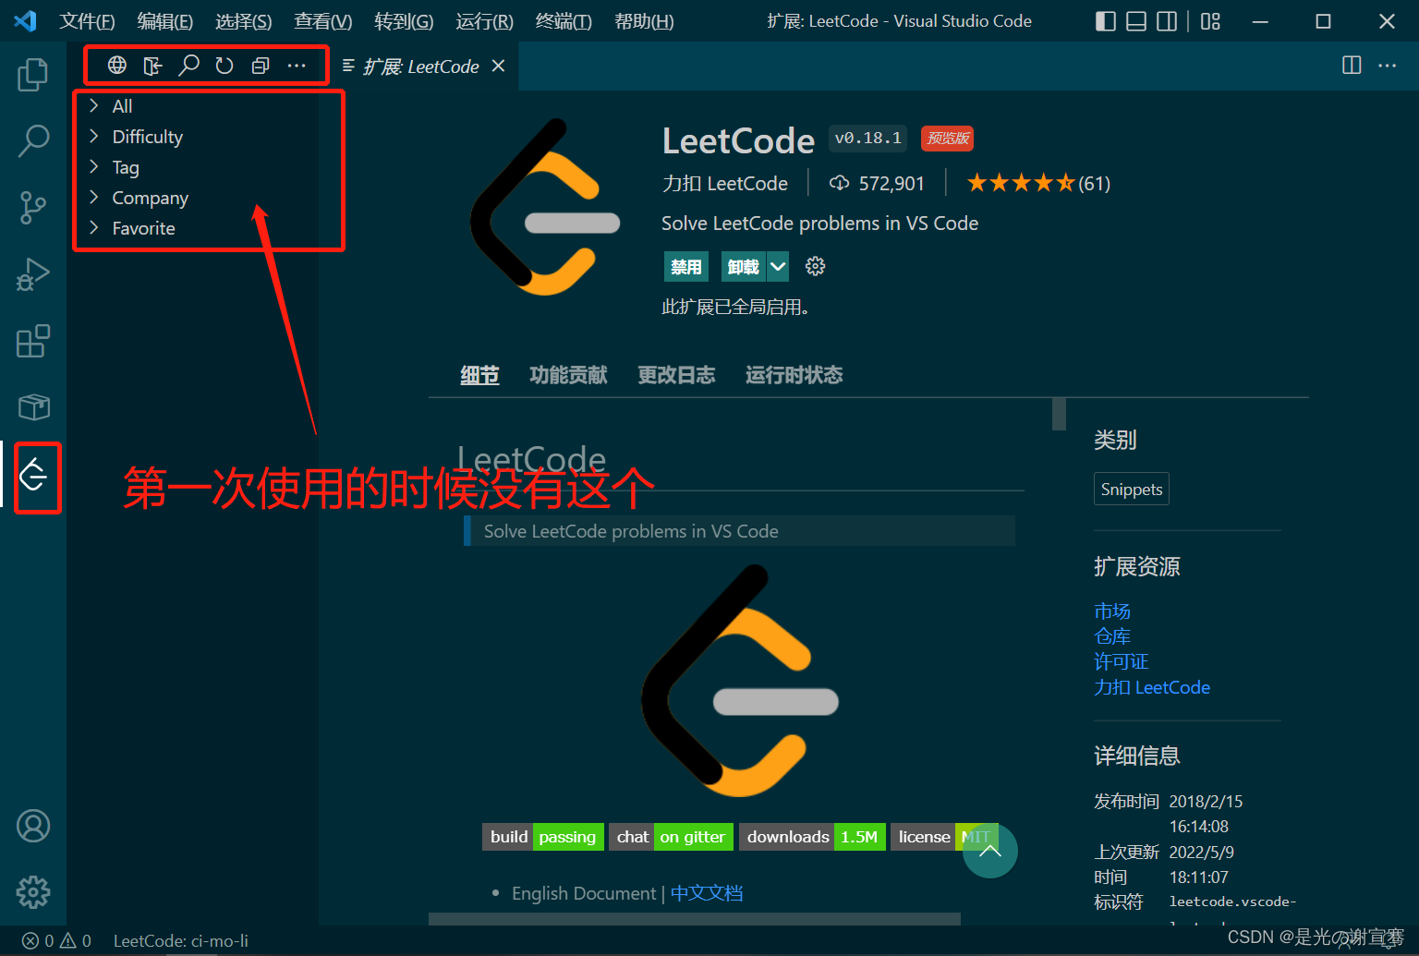Collapse all in LeetCode explorer
The image size is (1419, 956).
[x=261, y=65]
